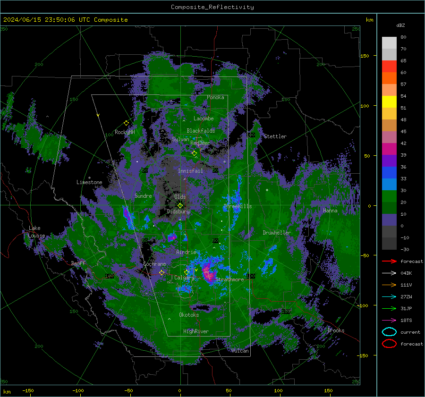Click the Strathmore city label
This screenshot has width=425, height=397.
[229, 279]
